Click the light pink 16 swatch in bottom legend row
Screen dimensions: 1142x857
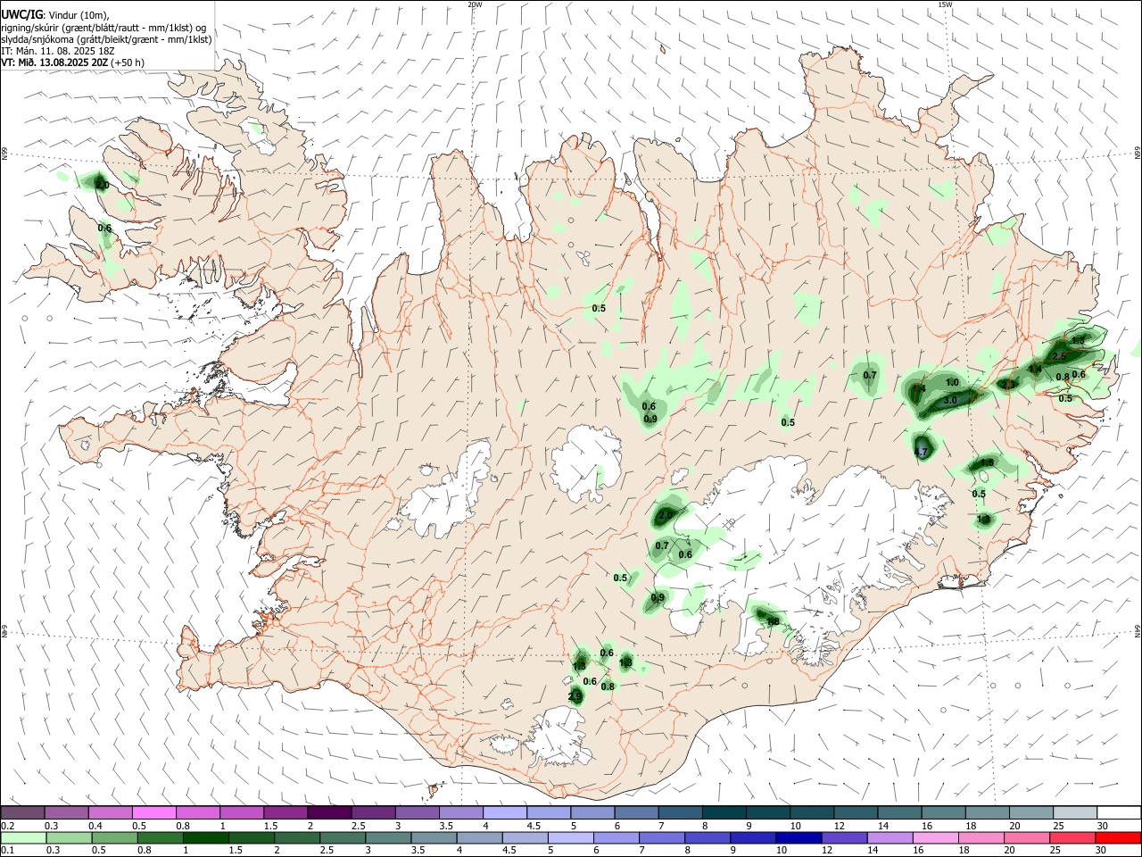935,838
